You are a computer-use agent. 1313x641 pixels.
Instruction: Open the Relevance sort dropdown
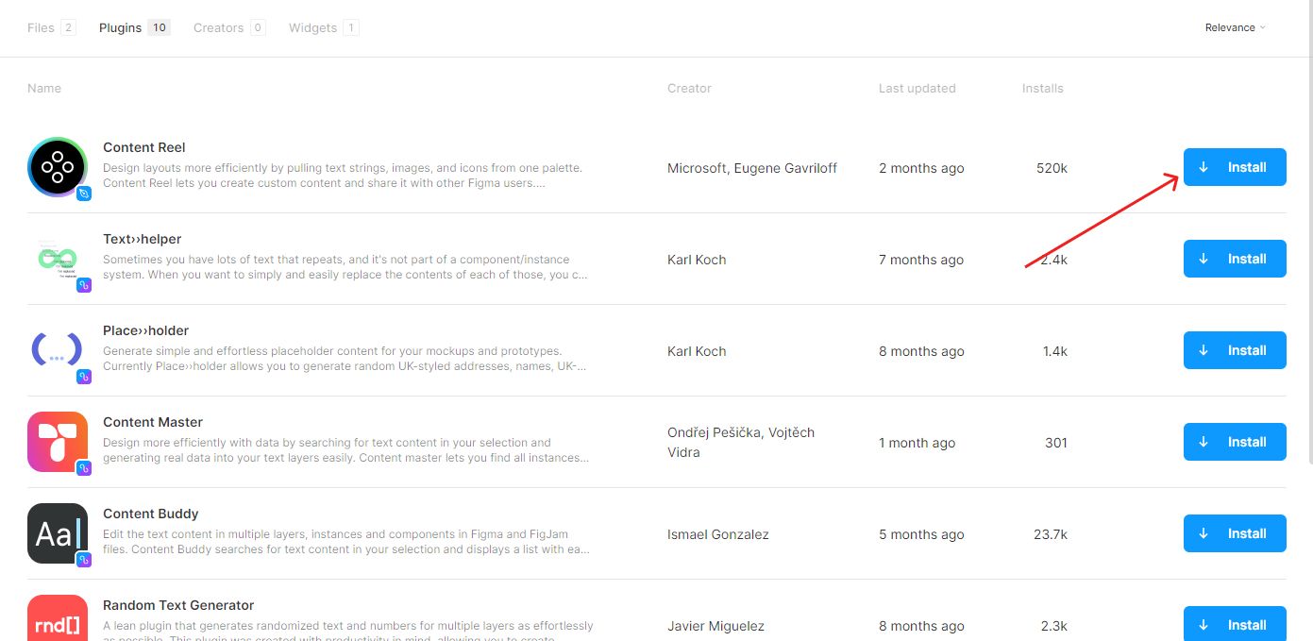click(1236, 27)
